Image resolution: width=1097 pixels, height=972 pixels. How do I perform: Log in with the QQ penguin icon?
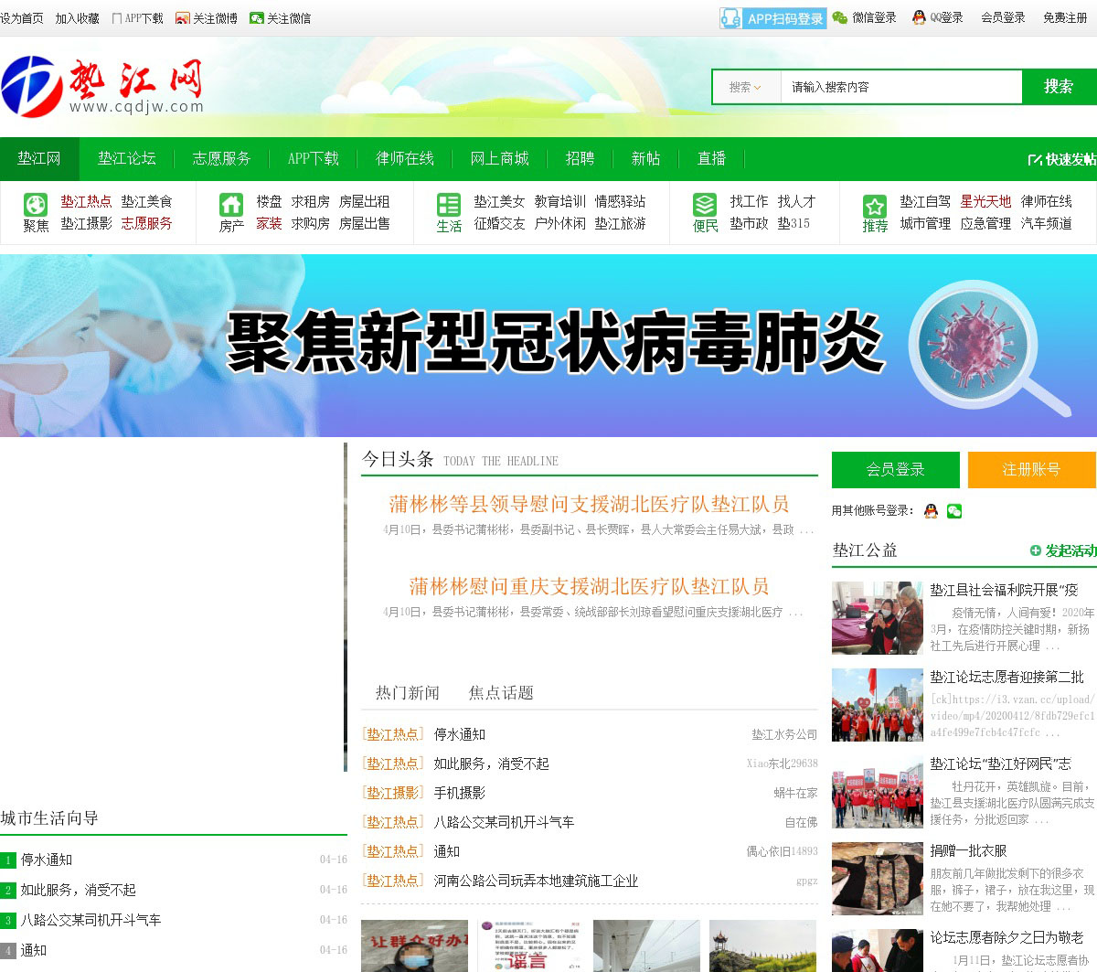pos(931,511)
